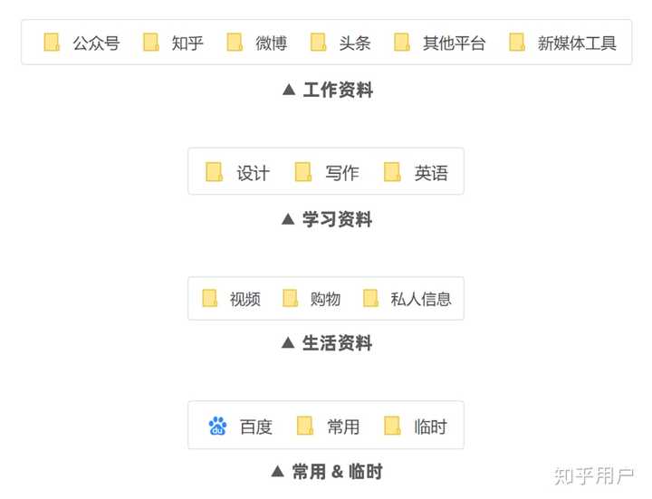Click the Baidu paw icon
Viewport: 652px width, 499px height.
[217, 427]
